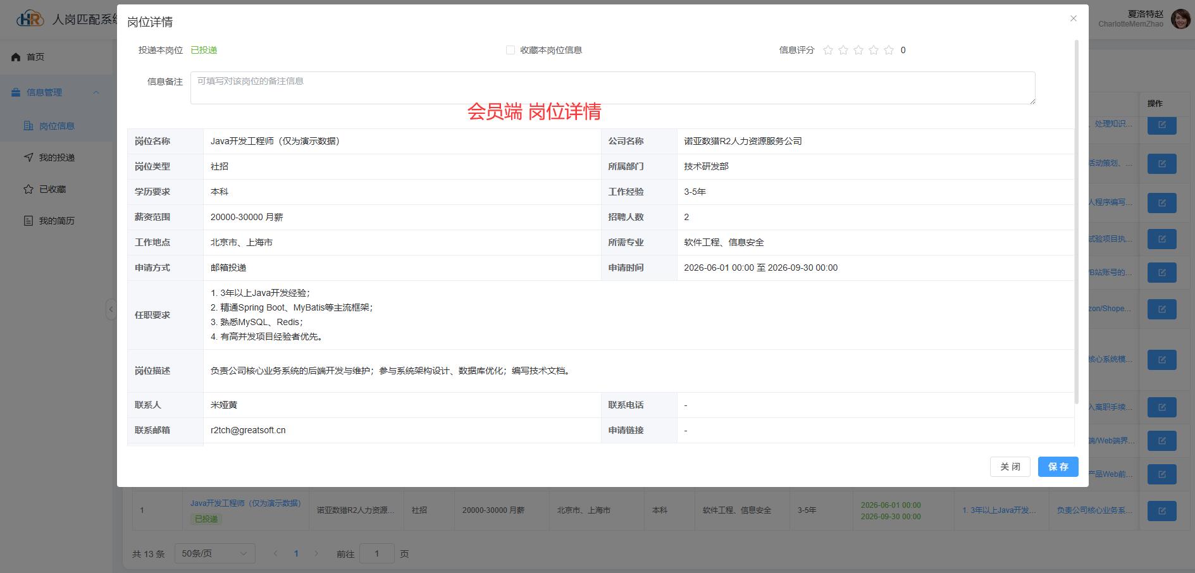Focus the 前往 page number input
Screen dimensions: 1195x573
pyautogui.click(x=376, y=553)
